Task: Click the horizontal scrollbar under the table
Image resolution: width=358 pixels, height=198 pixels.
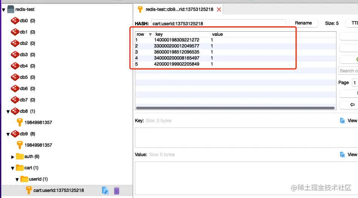Action: [x=235, y=108]
